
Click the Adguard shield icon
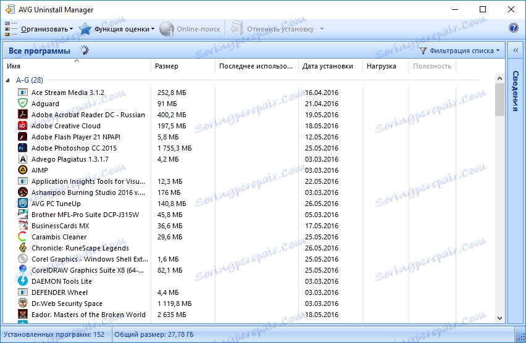[22, 103]
